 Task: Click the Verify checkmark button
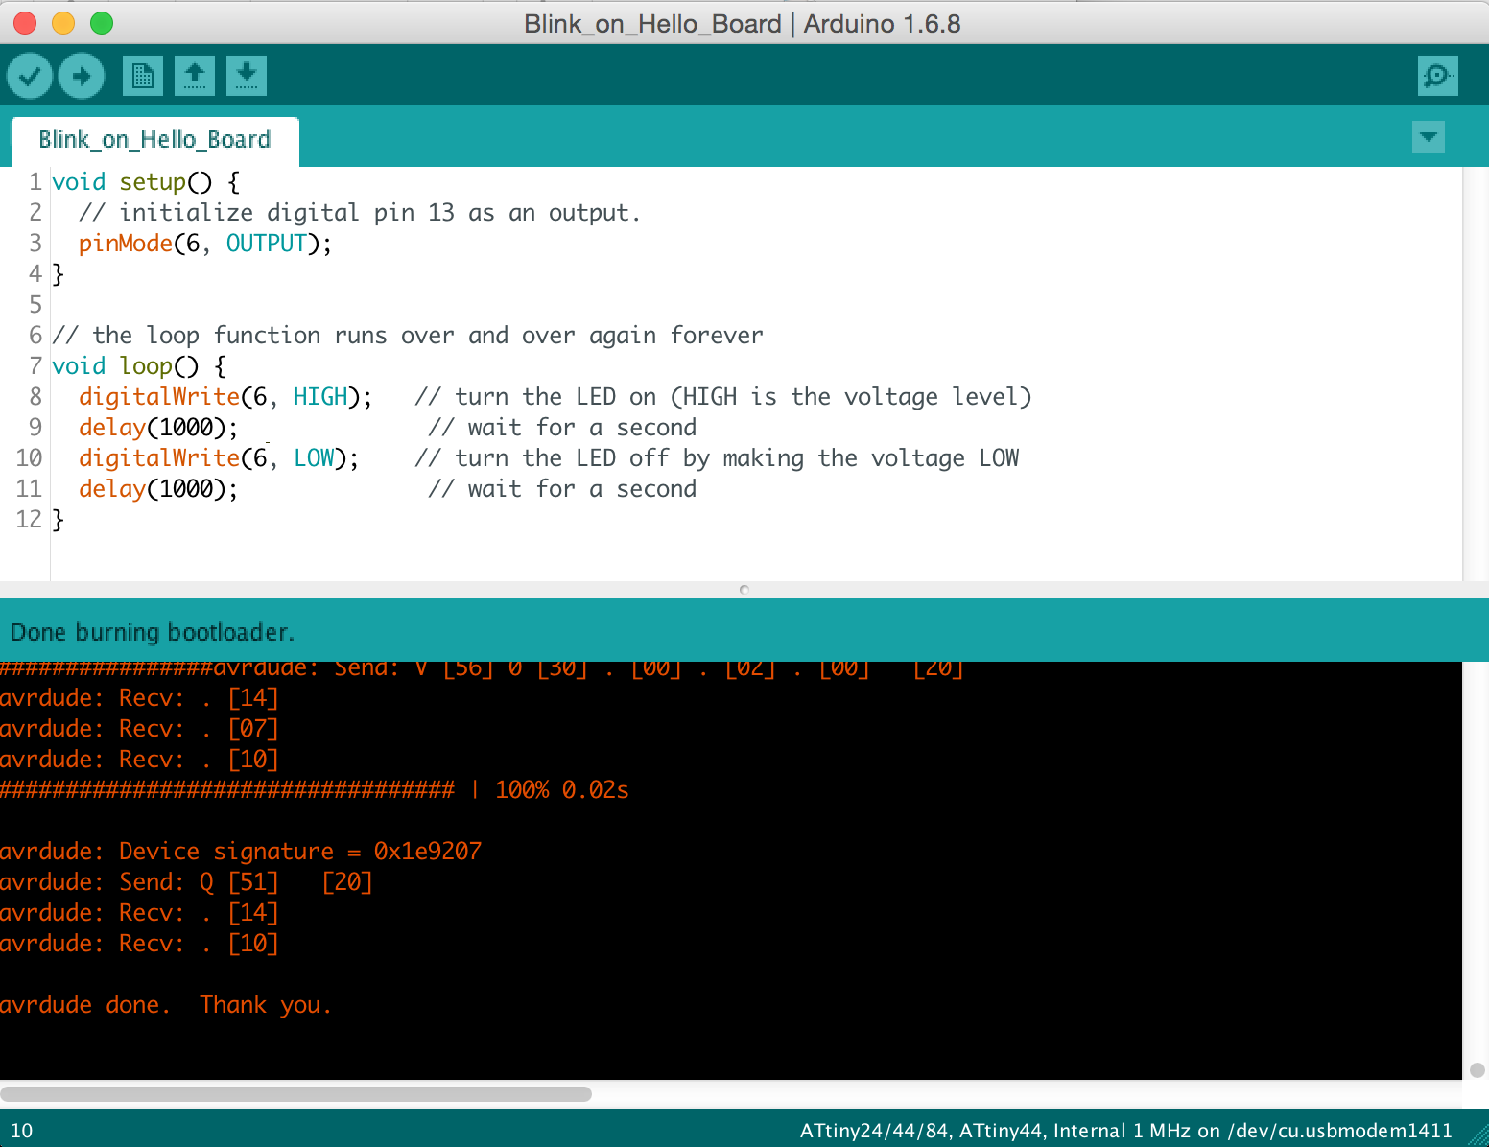(30, 76)
